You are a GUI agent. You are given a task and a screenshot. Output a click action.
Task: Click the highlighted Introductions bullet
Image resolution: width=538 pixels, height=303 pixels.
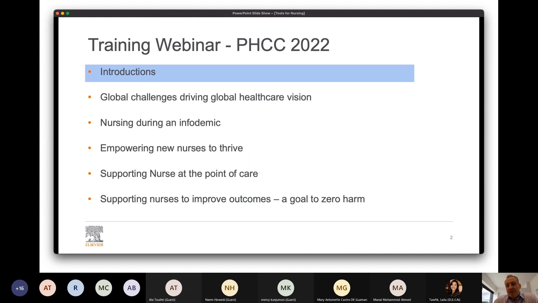249,73
